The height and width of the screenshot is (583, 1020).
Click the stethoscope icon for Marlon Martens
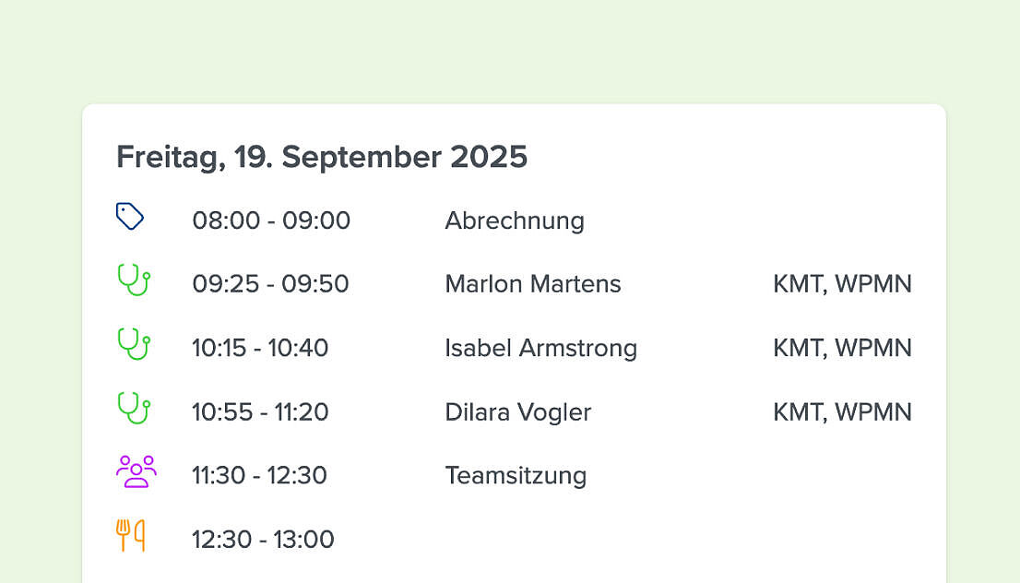134,280
